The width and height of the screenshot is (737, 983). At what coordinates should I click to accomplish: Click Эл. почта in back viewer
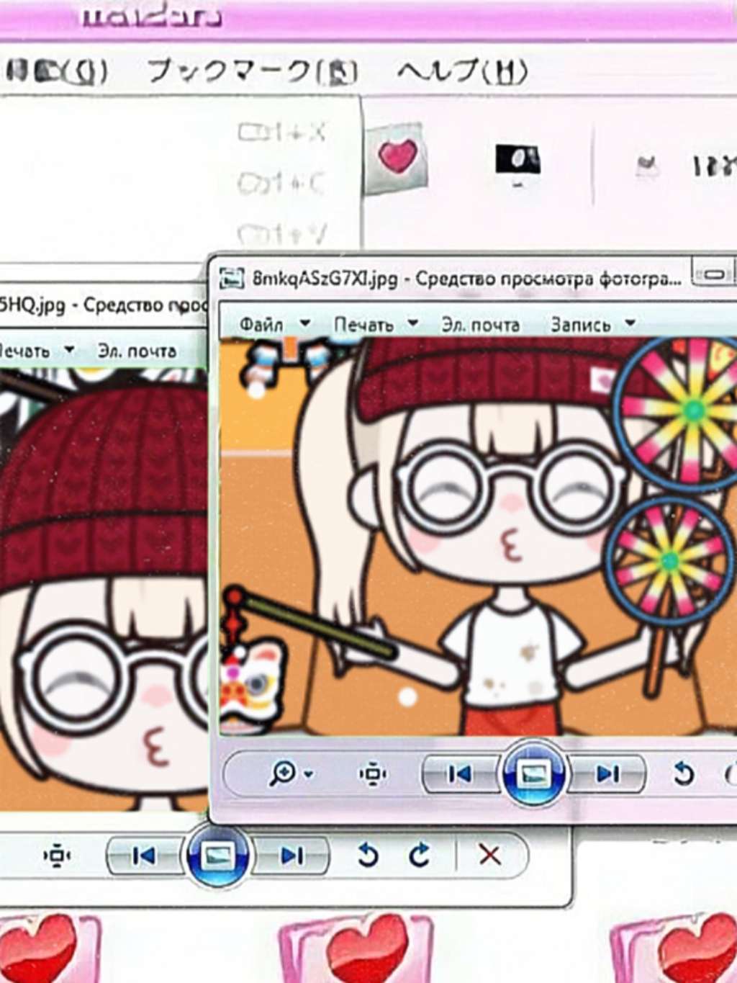[x=137, y=351]
